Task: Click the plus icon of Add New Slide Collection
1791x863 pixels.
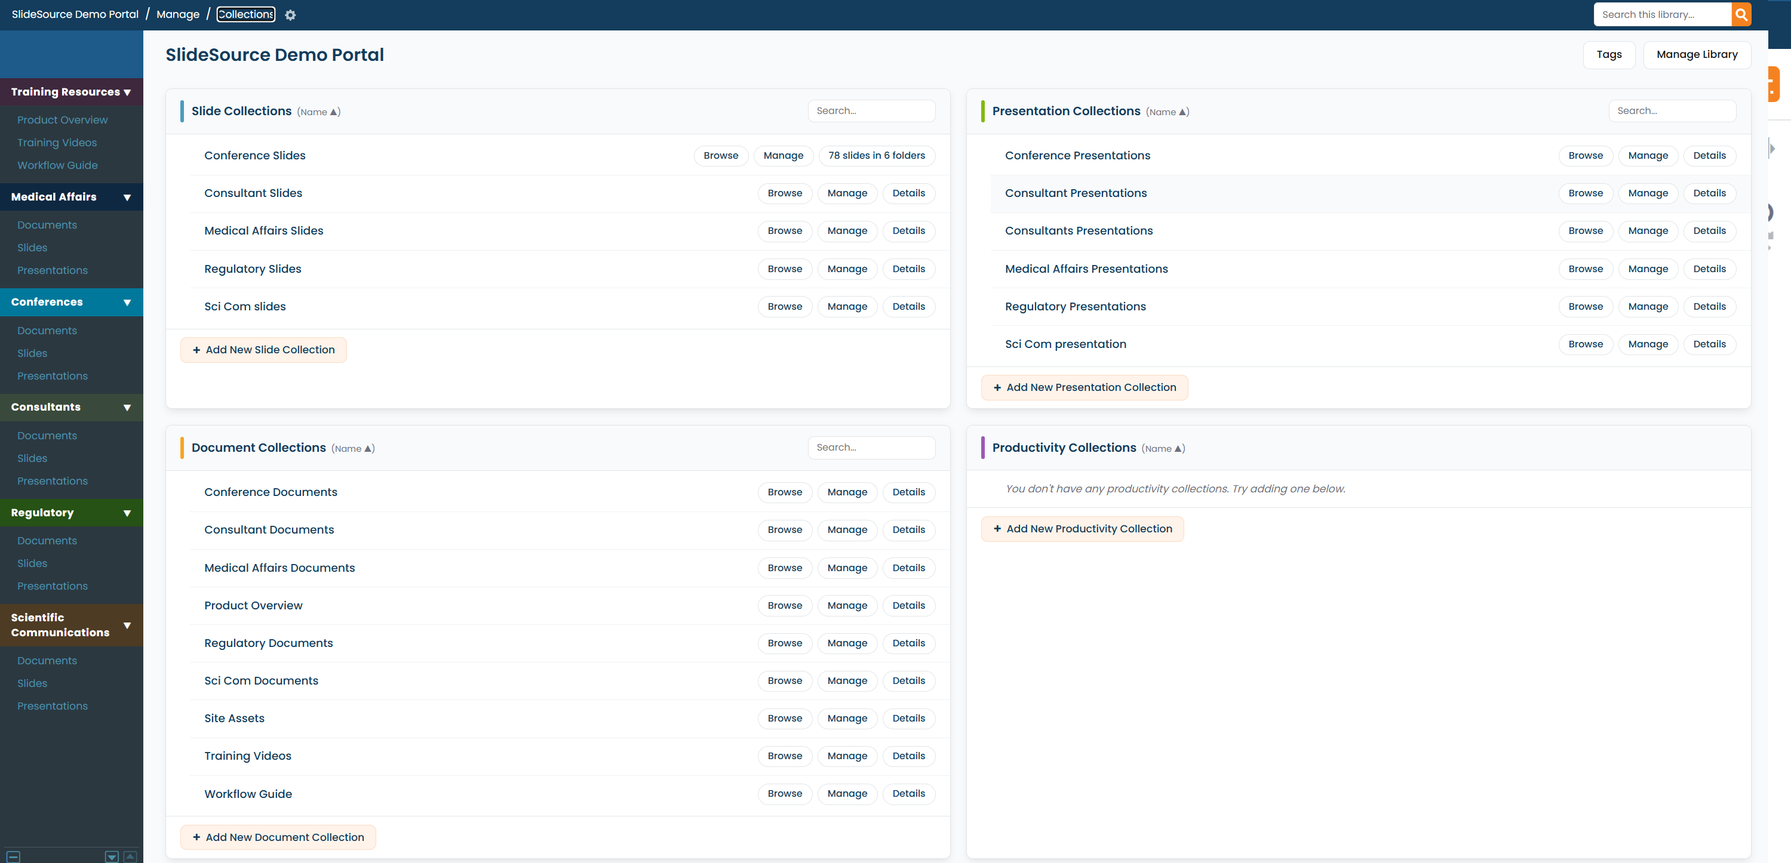Action: click(x=196, y=350)
